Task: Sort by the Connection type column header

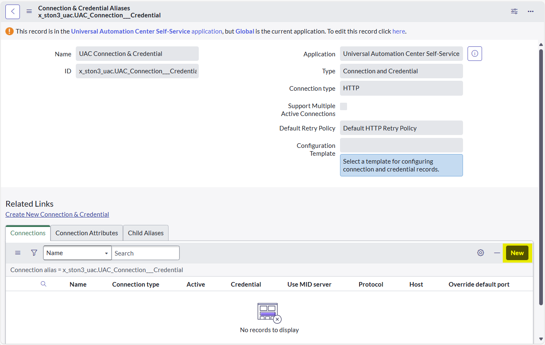Action: [136, 284]
